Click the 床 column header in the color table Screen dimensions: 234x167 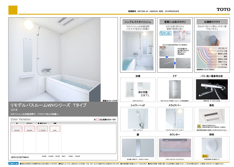click(17, 123)
